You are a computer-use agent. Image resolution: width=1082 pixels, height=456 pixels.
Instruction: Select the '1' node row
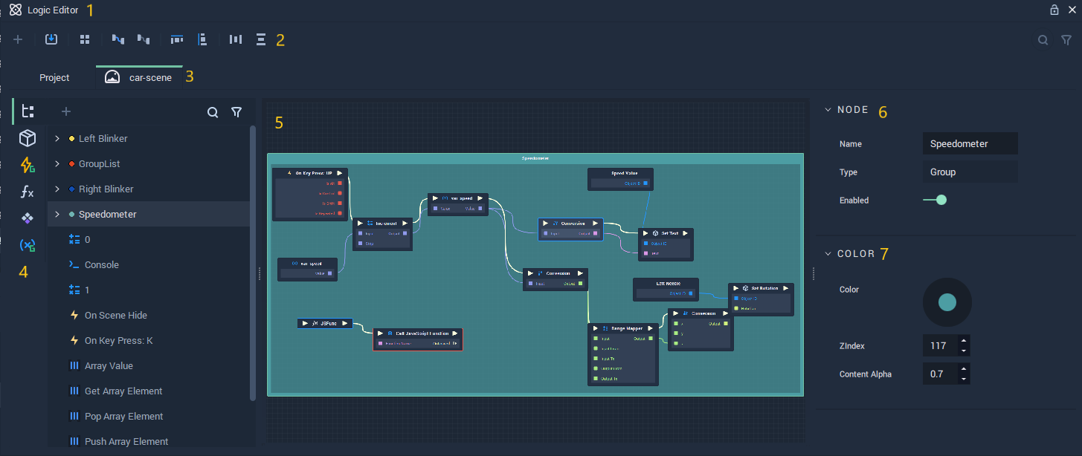149,290
